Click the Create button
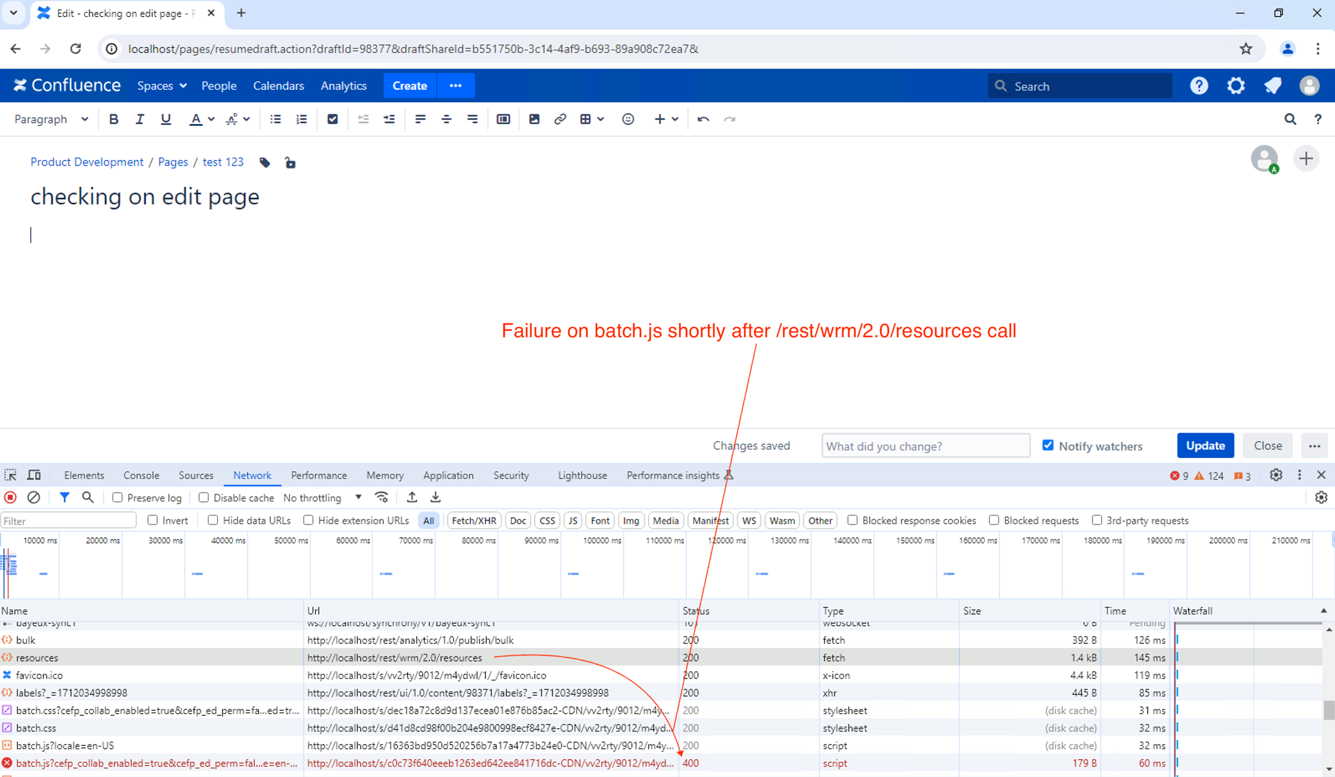Screen dimensions: 1335x777 [410, 86]
